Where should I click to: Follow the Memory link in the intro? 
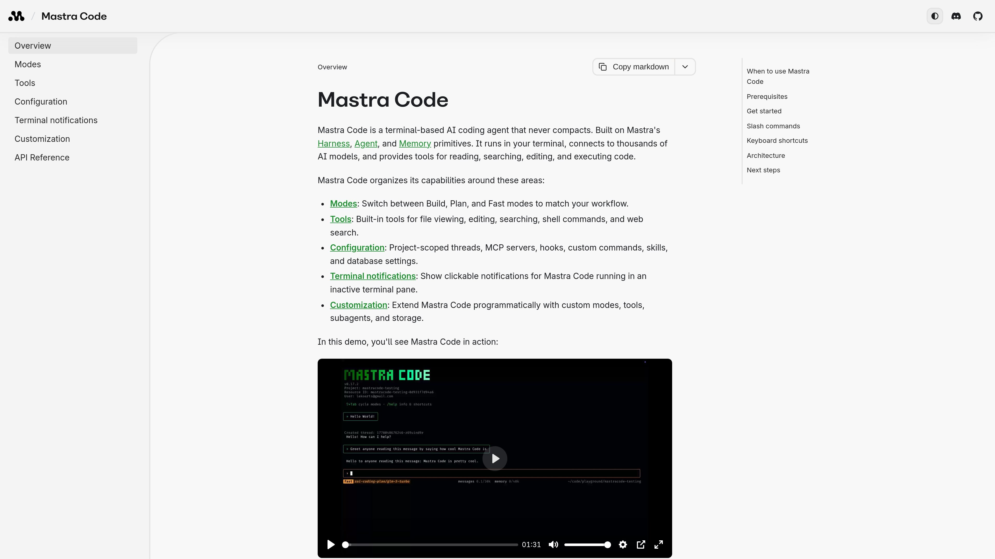click(x=415, y=144)
